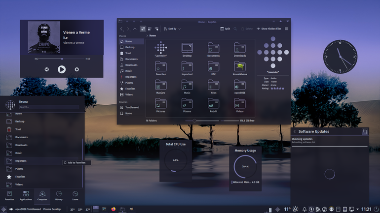Open media paused tray icon

(x=331, y=210)
